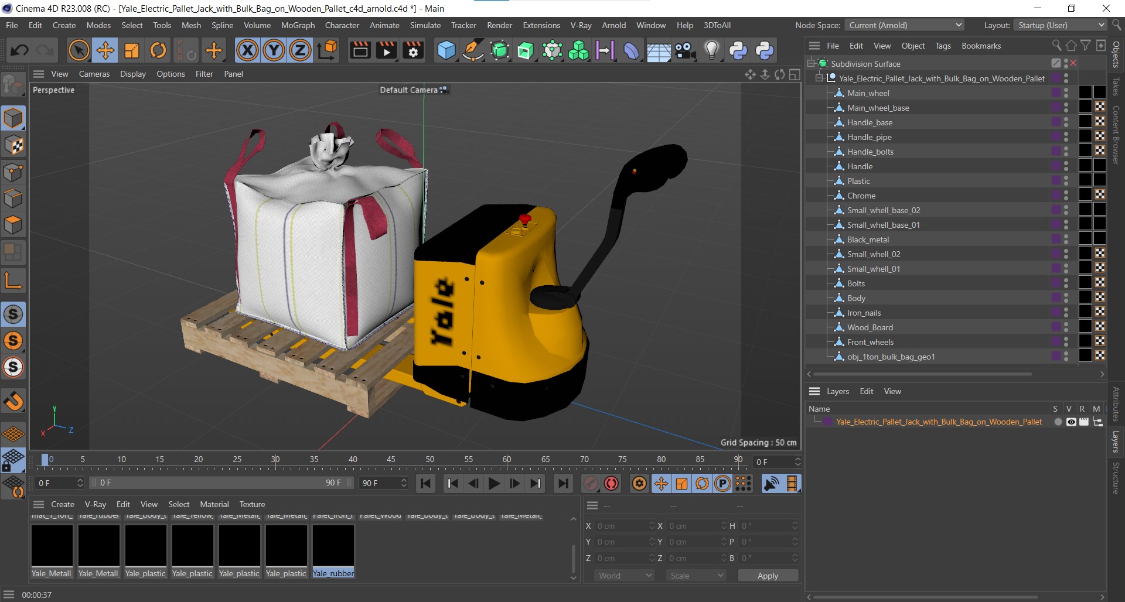Add a floor grid object
This screenshot has height=602, width=1125.
coord(659,50)
